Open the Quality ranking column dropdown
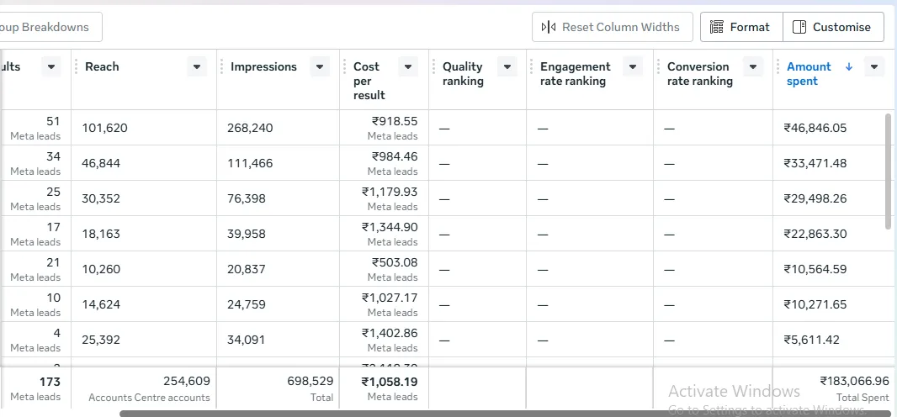This screenshot has height=417, width=897. 507,66
